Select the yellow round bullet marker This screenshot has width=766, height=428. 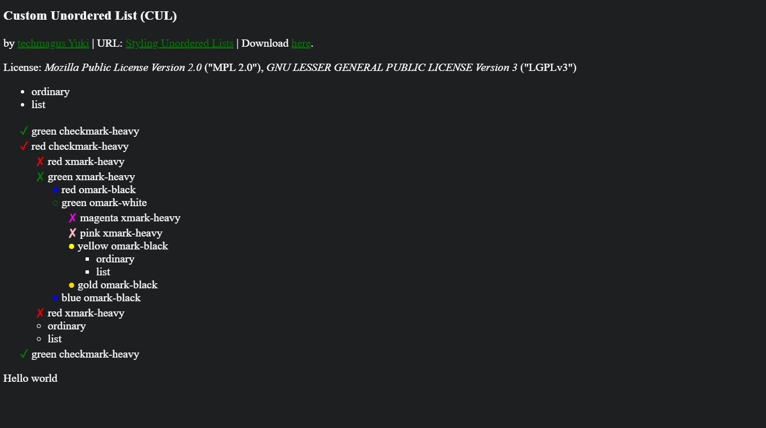71,247
